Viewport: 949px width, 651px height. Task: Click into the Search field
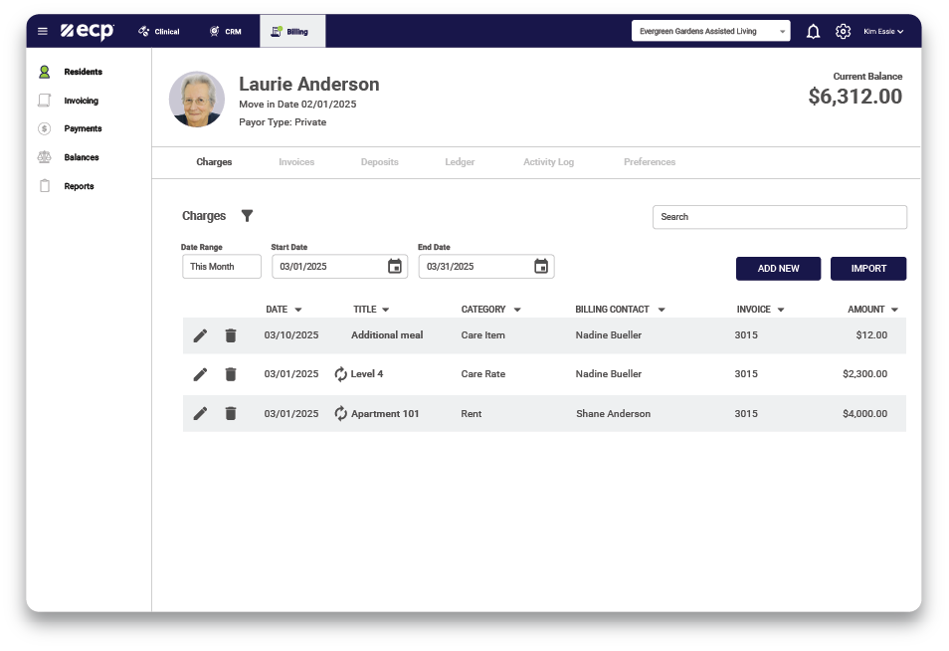coord(779,217)
